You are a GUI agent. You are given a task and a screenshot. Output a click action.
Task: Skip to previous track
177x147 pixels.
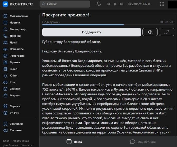(x=109, y=4)
